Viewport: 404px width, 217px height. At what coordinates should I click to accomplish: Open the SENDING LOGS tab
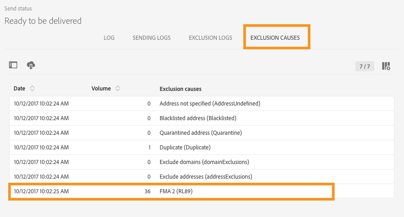152,38
